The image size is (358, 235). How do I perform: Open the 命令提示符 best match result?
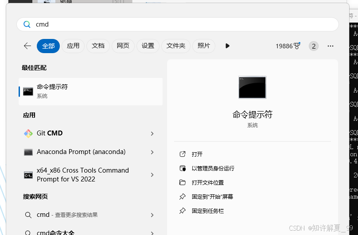coord(91,91)
